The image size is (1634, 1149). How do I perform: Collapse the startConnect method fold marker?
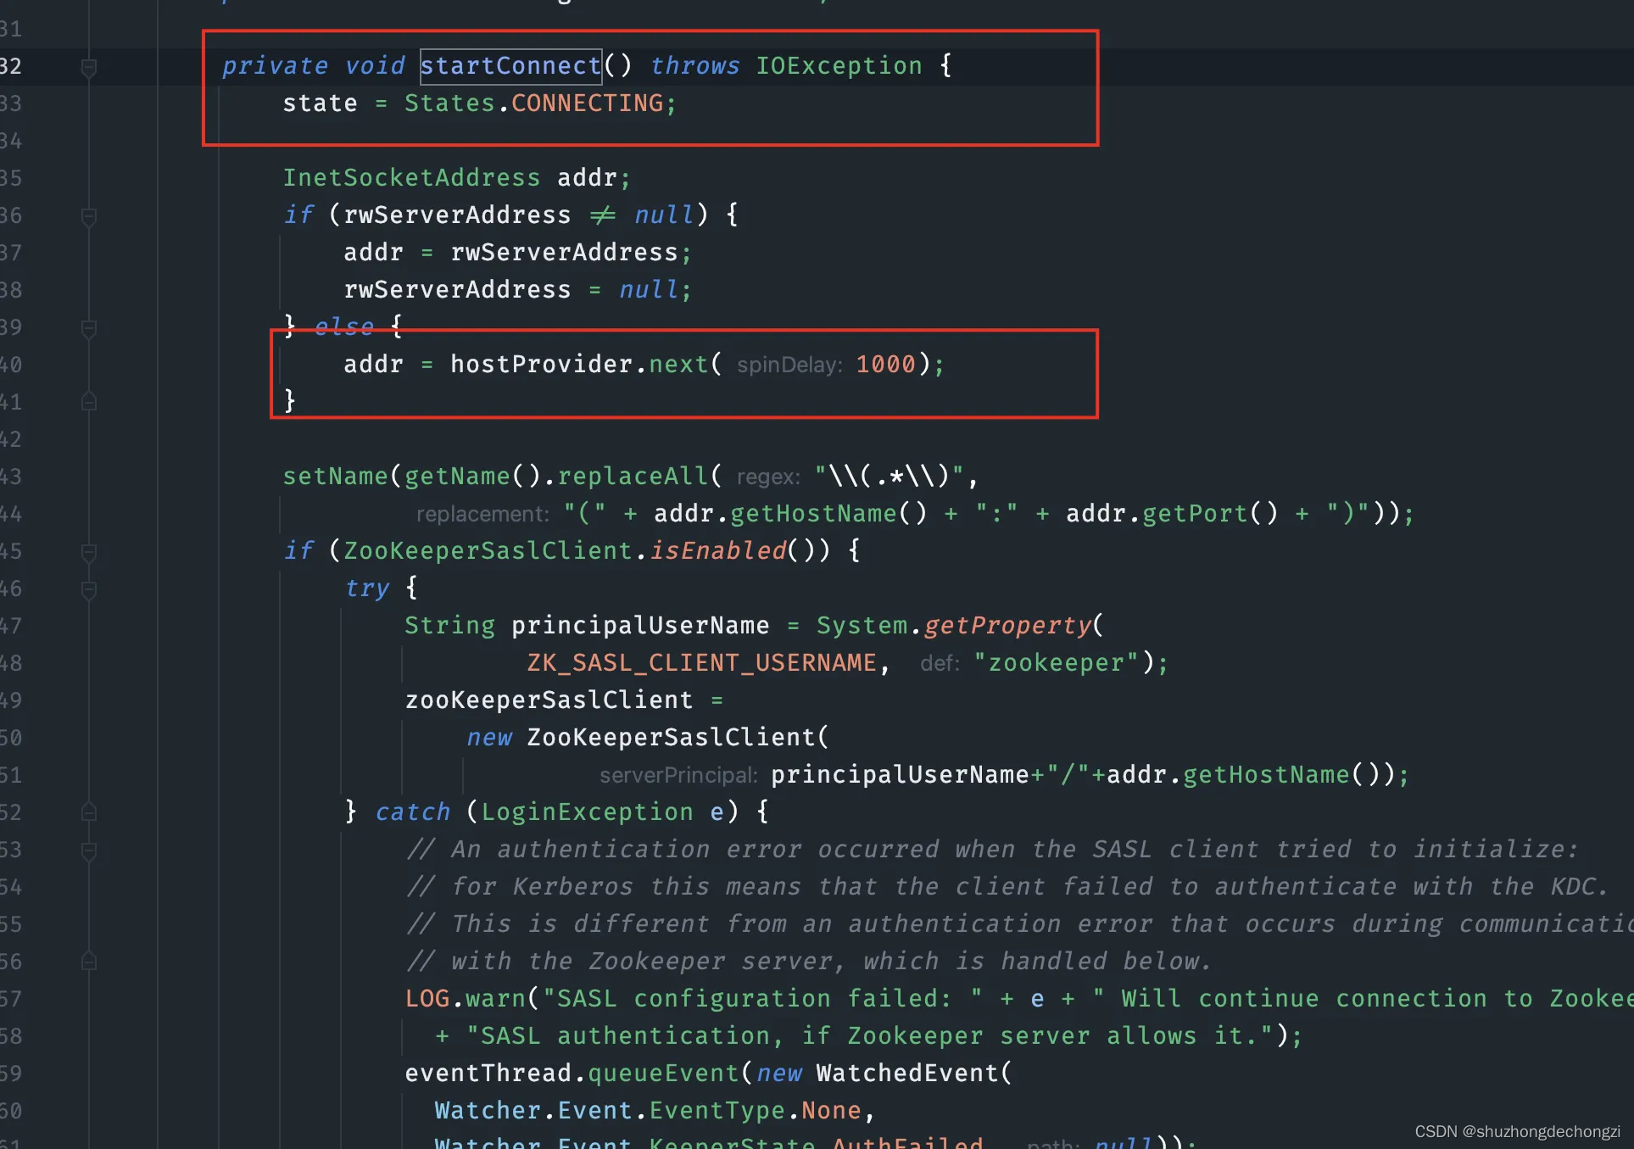[x=88, y=66]
